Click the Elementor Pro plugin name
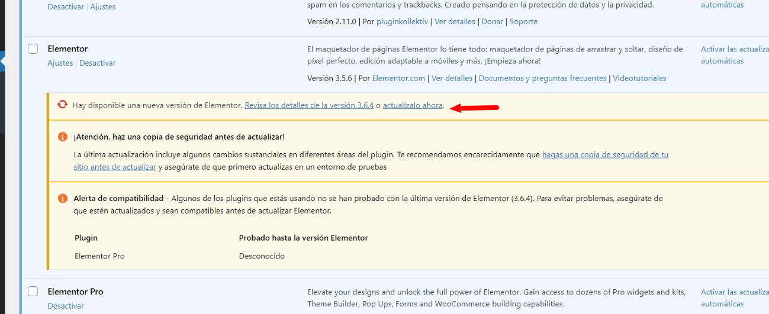This screenshot has height=314, width=769. [x=75, y=292]
